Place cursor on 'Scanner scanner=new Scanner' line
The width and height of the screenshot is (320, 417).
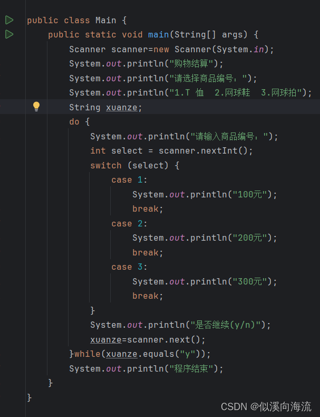[x=171, y=50]
